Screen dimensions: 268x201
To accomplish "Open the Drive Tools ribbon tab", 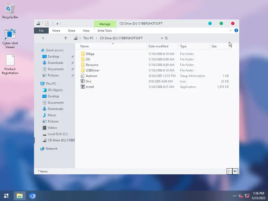I will 105,31.
